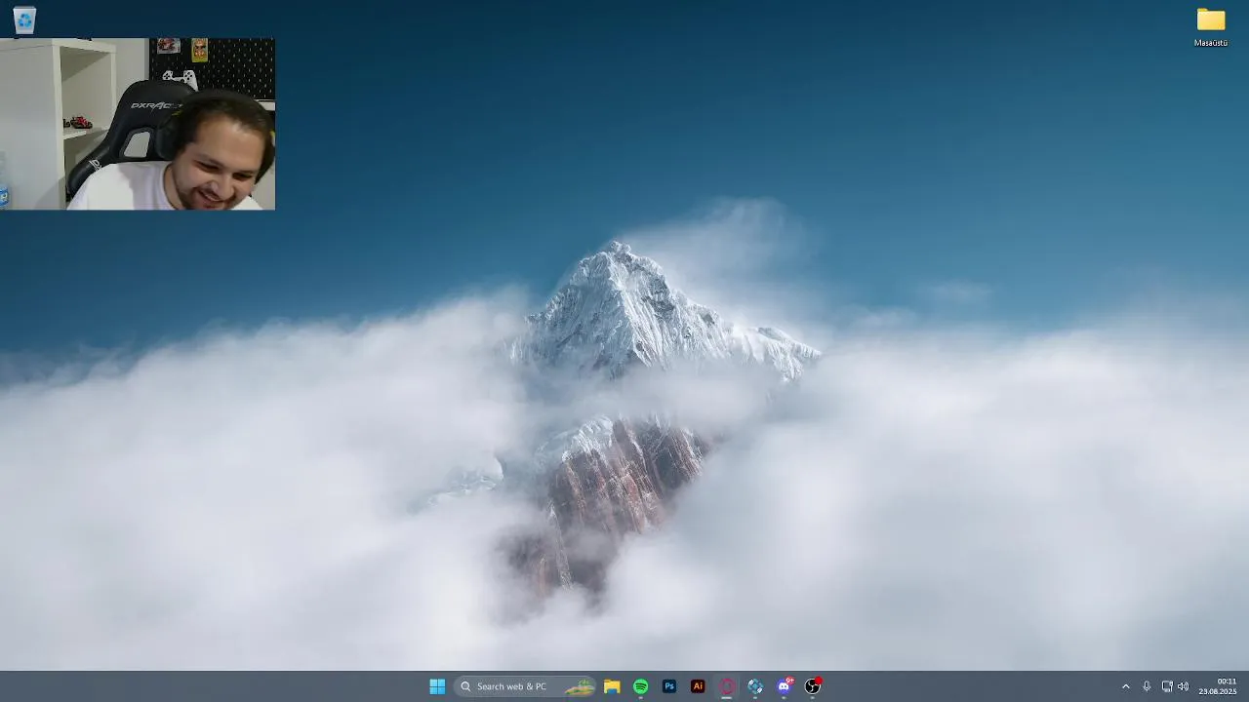The height and width of the screenshot is (702, 1249).
Task: Click the microphone tray icon
Action: point(1147,686)
